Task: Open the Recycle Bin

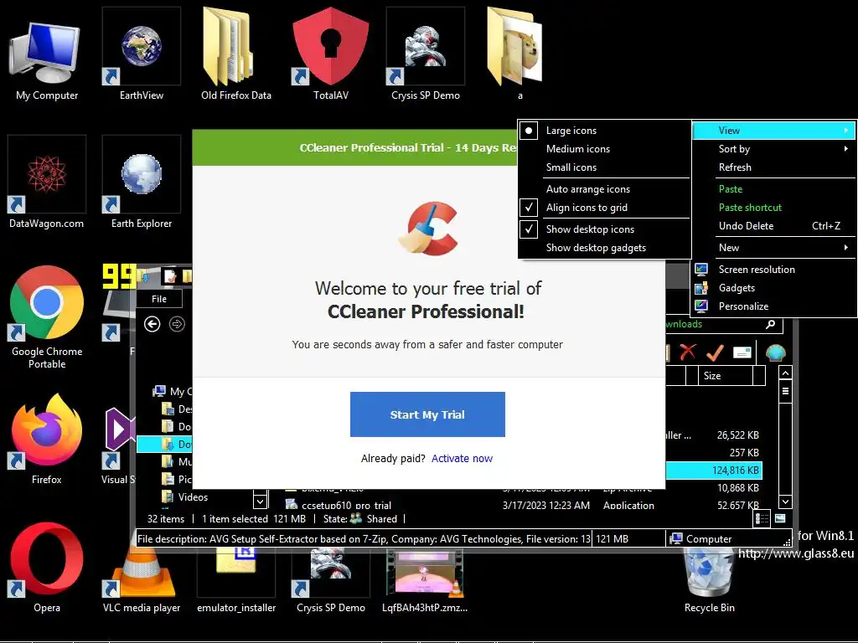Action: (x=709, y=579)
